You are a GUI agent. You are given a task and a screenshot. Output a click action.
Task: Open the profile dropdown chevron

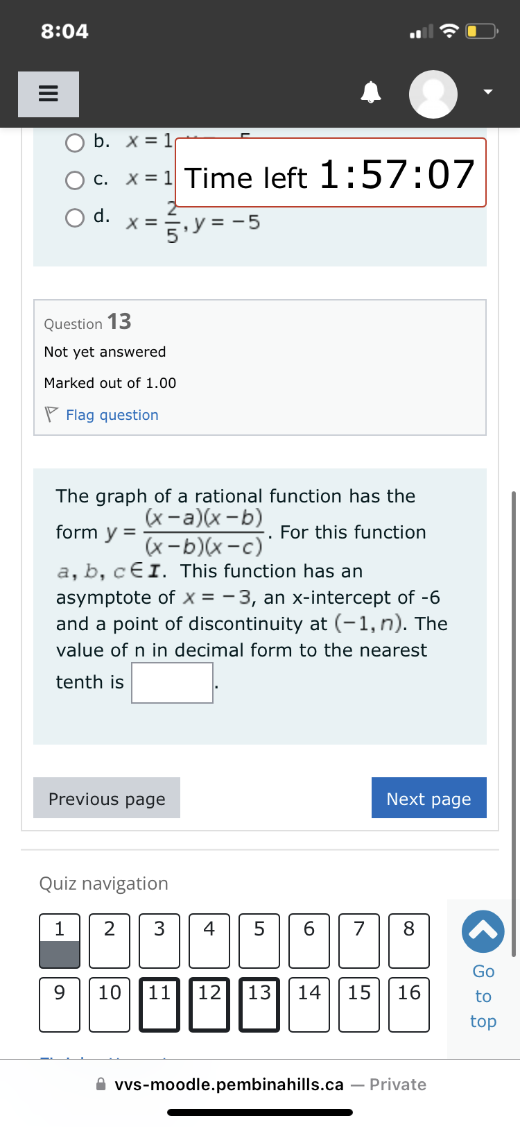(x=487, y=91)
